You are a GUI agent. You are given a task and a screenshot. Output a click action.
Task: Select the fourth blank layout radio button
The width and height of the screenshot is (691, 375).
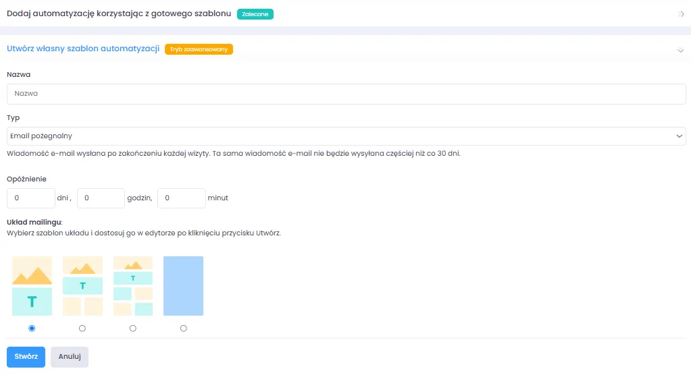184,328
